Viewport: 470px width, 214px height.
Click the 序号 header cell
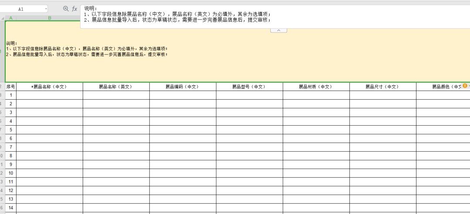(x=10, y=87)
